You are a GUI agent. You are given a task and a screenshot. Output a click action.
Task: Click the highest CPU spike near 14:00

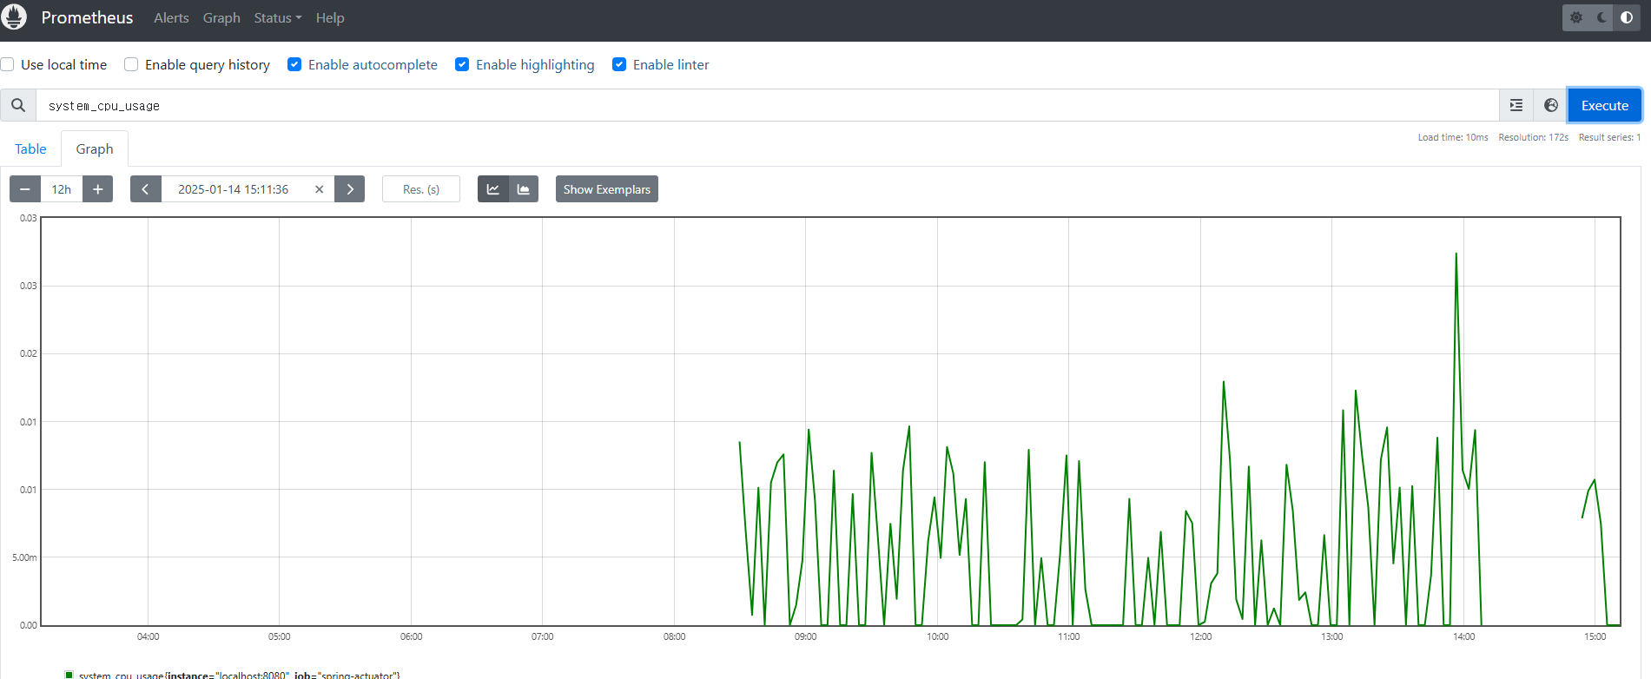(x=1456, y=254)
